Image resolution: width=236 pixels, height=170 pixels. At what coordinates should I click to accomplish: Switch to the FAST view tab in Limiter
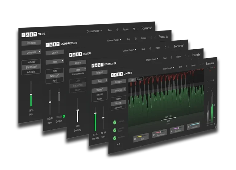[x=132, y=80]
